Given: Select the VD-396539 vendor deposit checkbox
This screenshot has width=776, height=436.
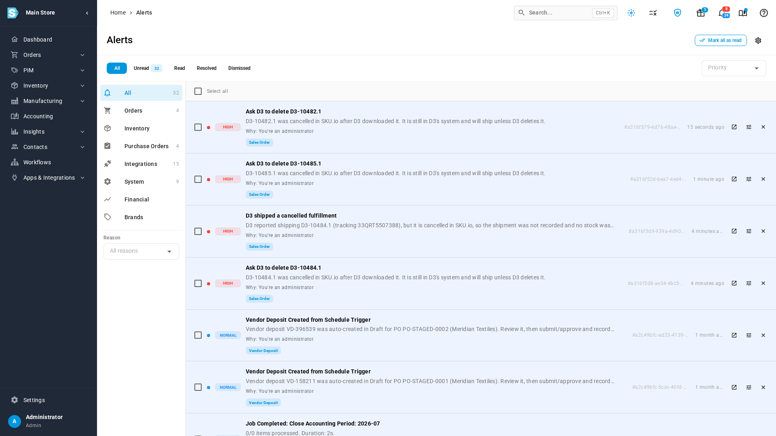Looking at the screenshot, I should pyautogui.click(x=198, y=335).
